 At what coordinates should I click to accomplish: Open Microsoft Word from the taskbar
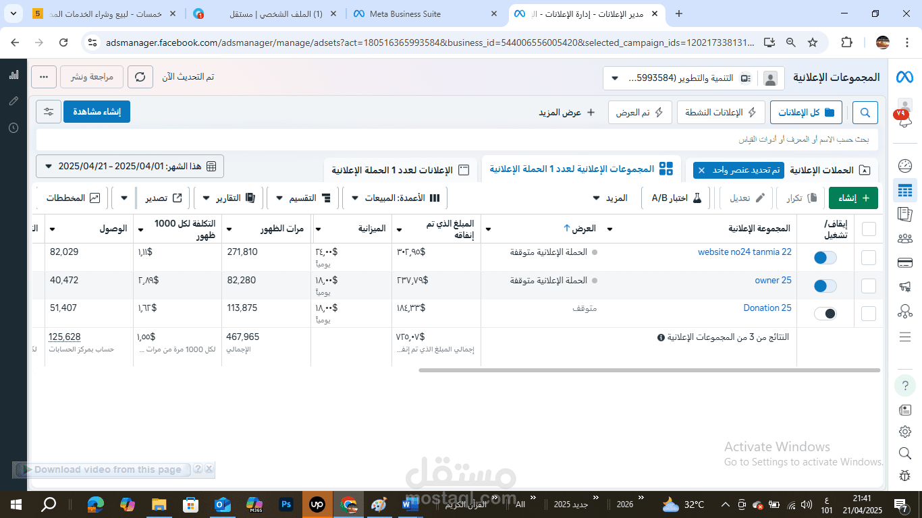pyautogui.click(x=410, y=504)
